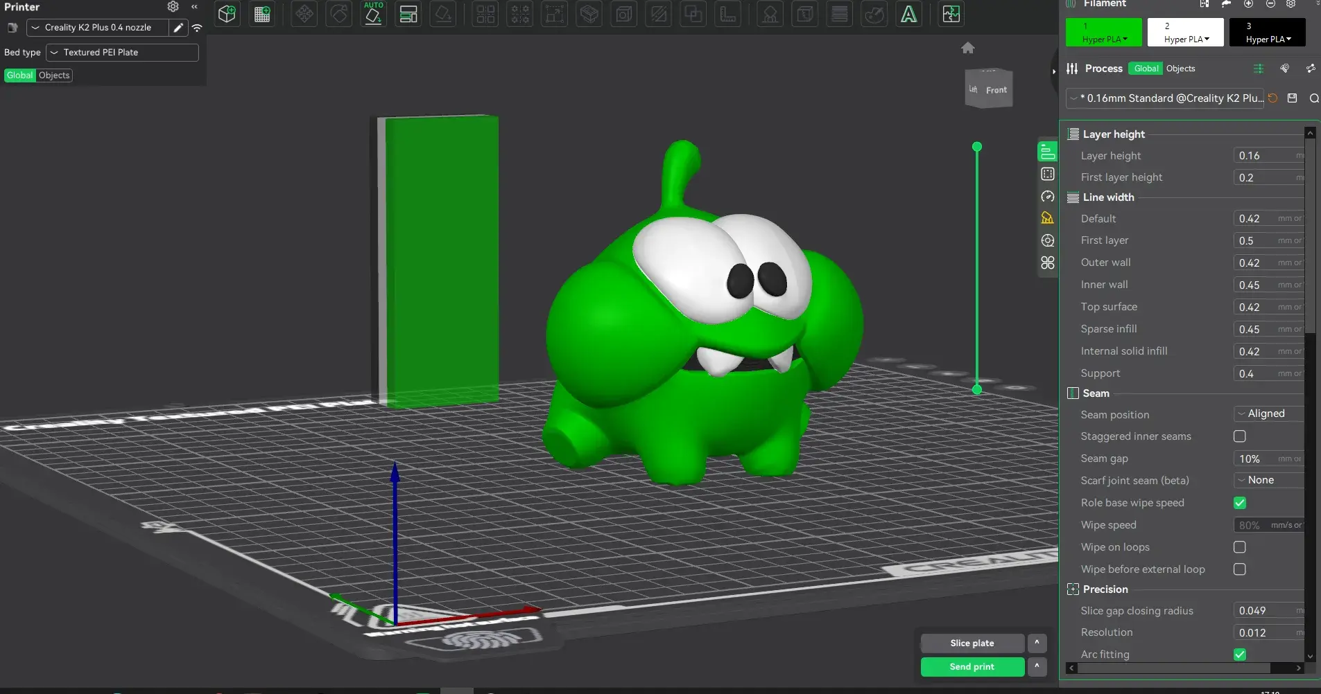The image size is (1321, 694).
Task: Open the Mesh boolean tool
Action: pos(693,14)
